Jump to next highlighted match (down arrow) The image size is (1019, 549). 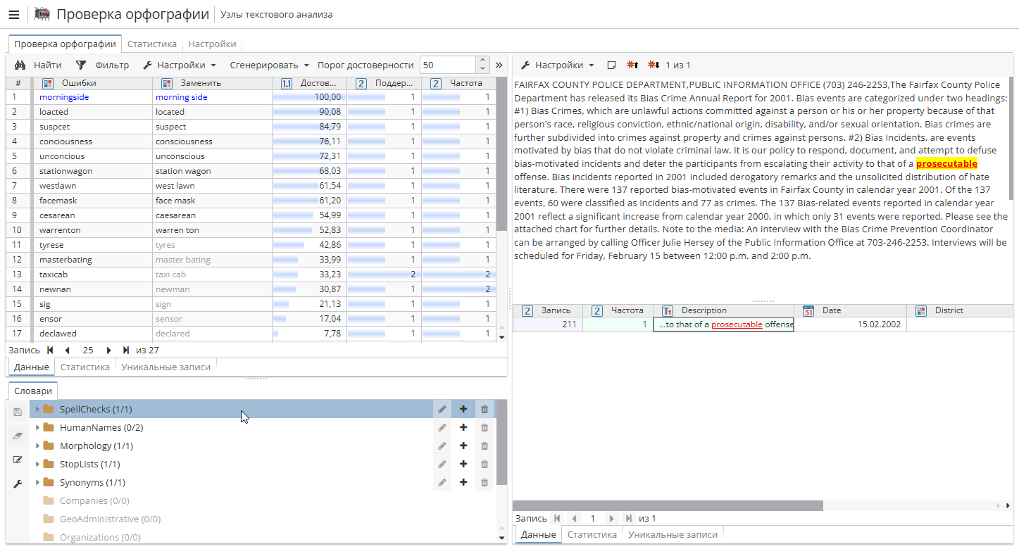654,65
